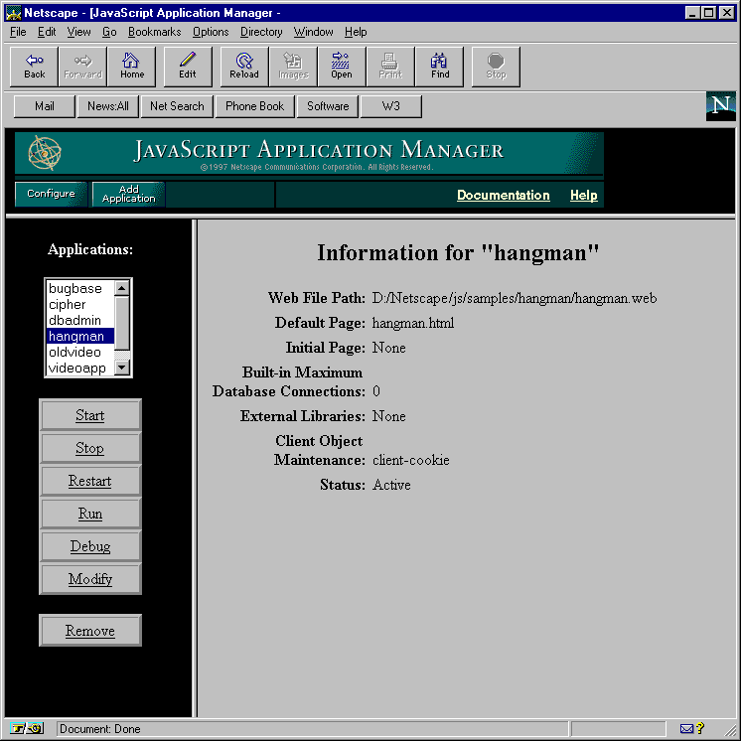Reload the page with Reload icon
Screen dimensions: 741x741
point(243,66)
